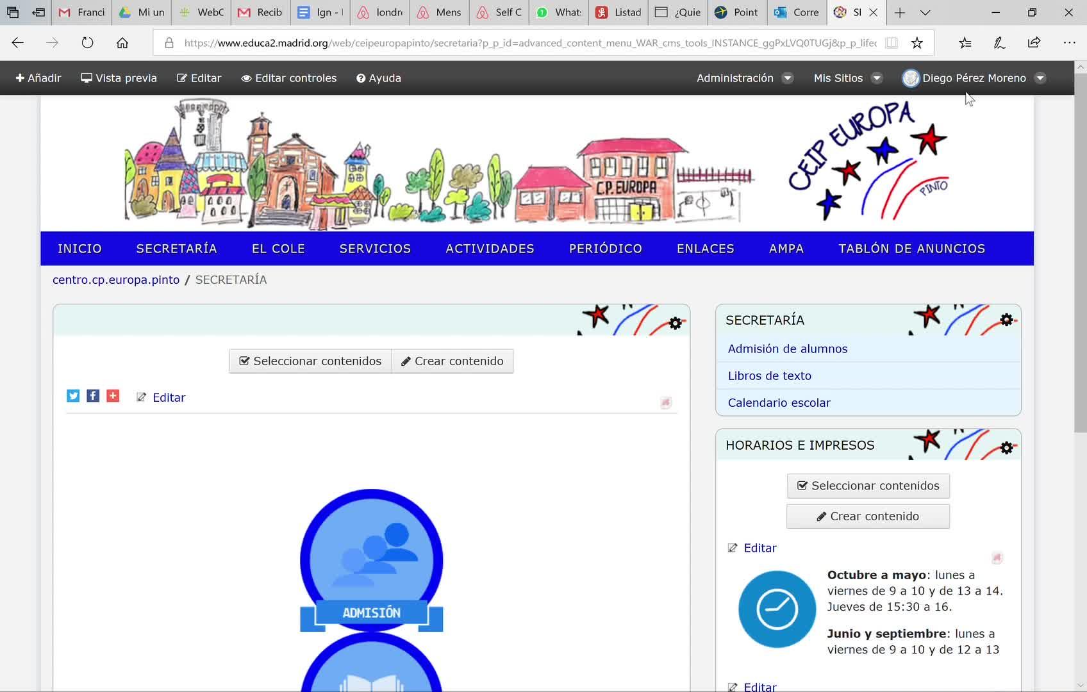
Task: Set tabs aside icon
Action: pos(38,12)
